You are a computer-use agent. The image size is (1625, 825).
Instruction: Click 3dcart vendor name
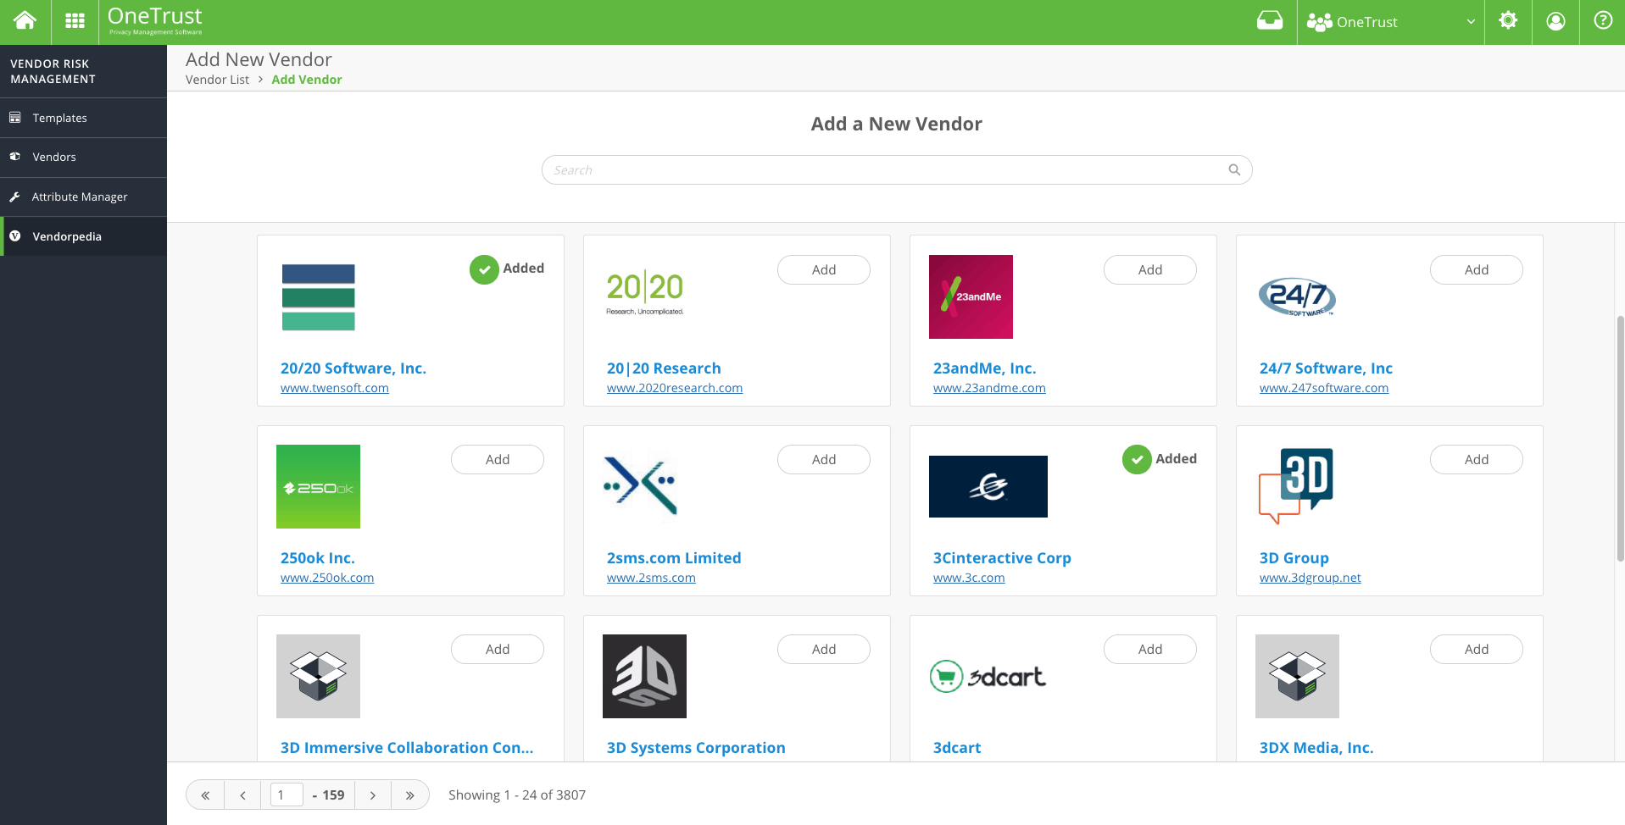(957, 748)
